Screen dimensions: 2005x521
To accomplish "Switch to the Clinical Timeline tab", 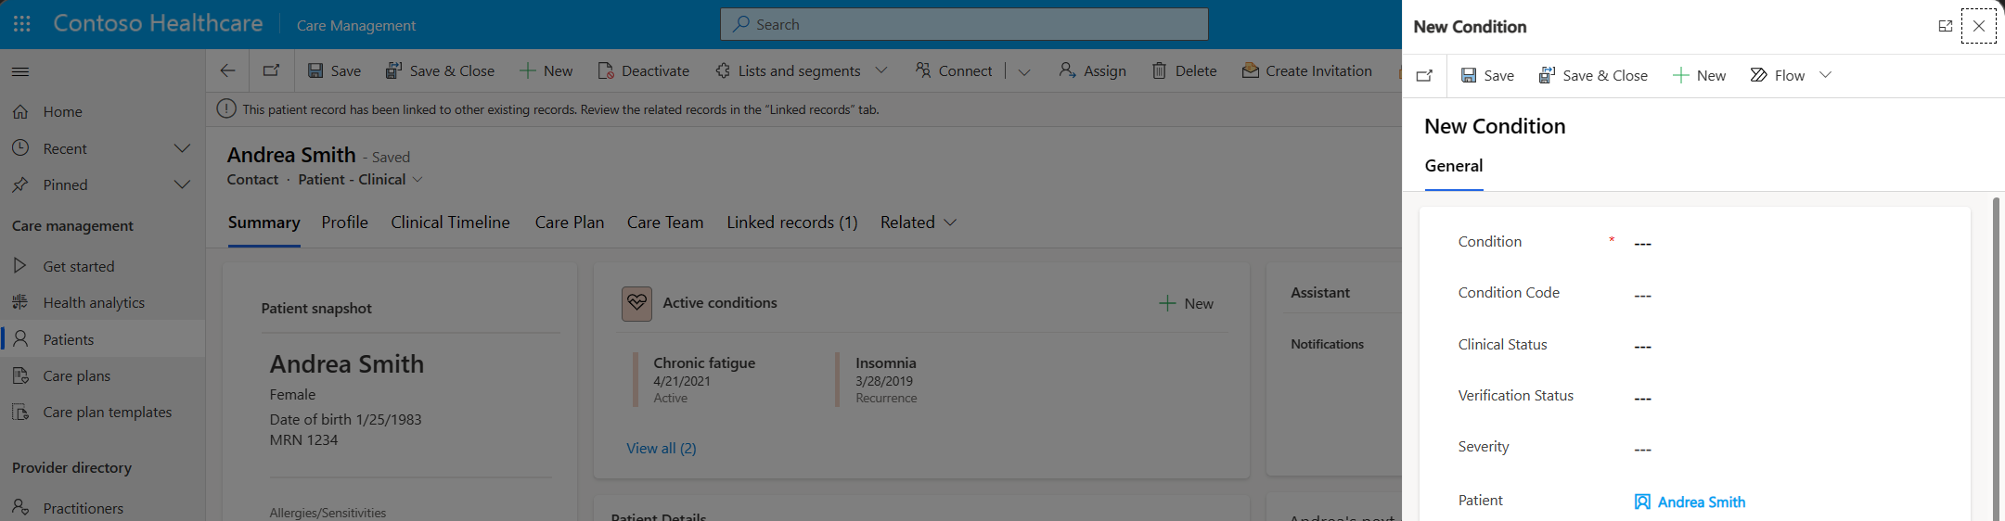I will click(x=450, y=222).
